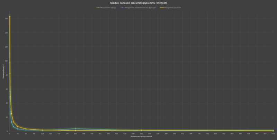Click x-axis label 224
The height and width of the screenshot is (140, 277).
67,134
